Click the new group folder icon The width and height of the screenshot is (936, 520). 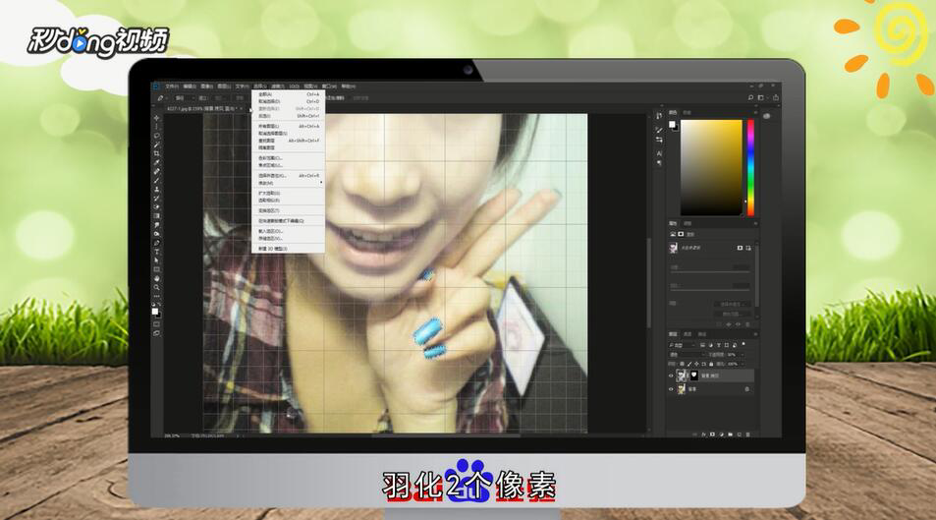(730, 434)
